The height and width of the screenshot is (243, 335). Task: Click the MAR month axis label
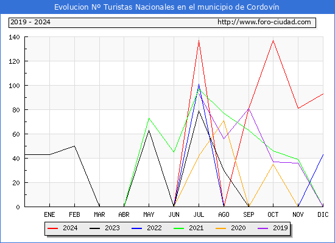pos(99,214)
